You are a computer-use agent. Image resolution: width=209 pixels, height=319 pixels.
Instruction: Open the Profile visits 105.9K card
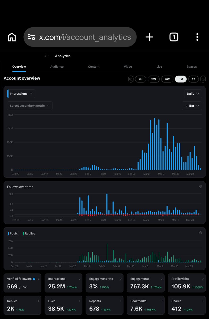point(187,283)
